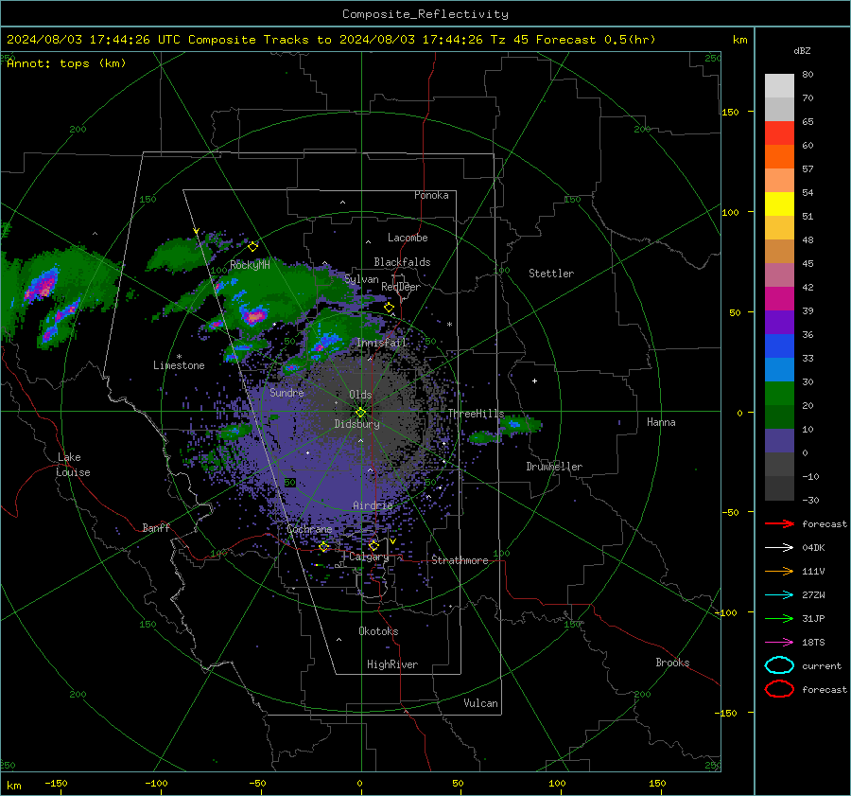851x796 pixels.
Task: Click the cyan current ellipse in the legend
Action: (x=779, y=665)
